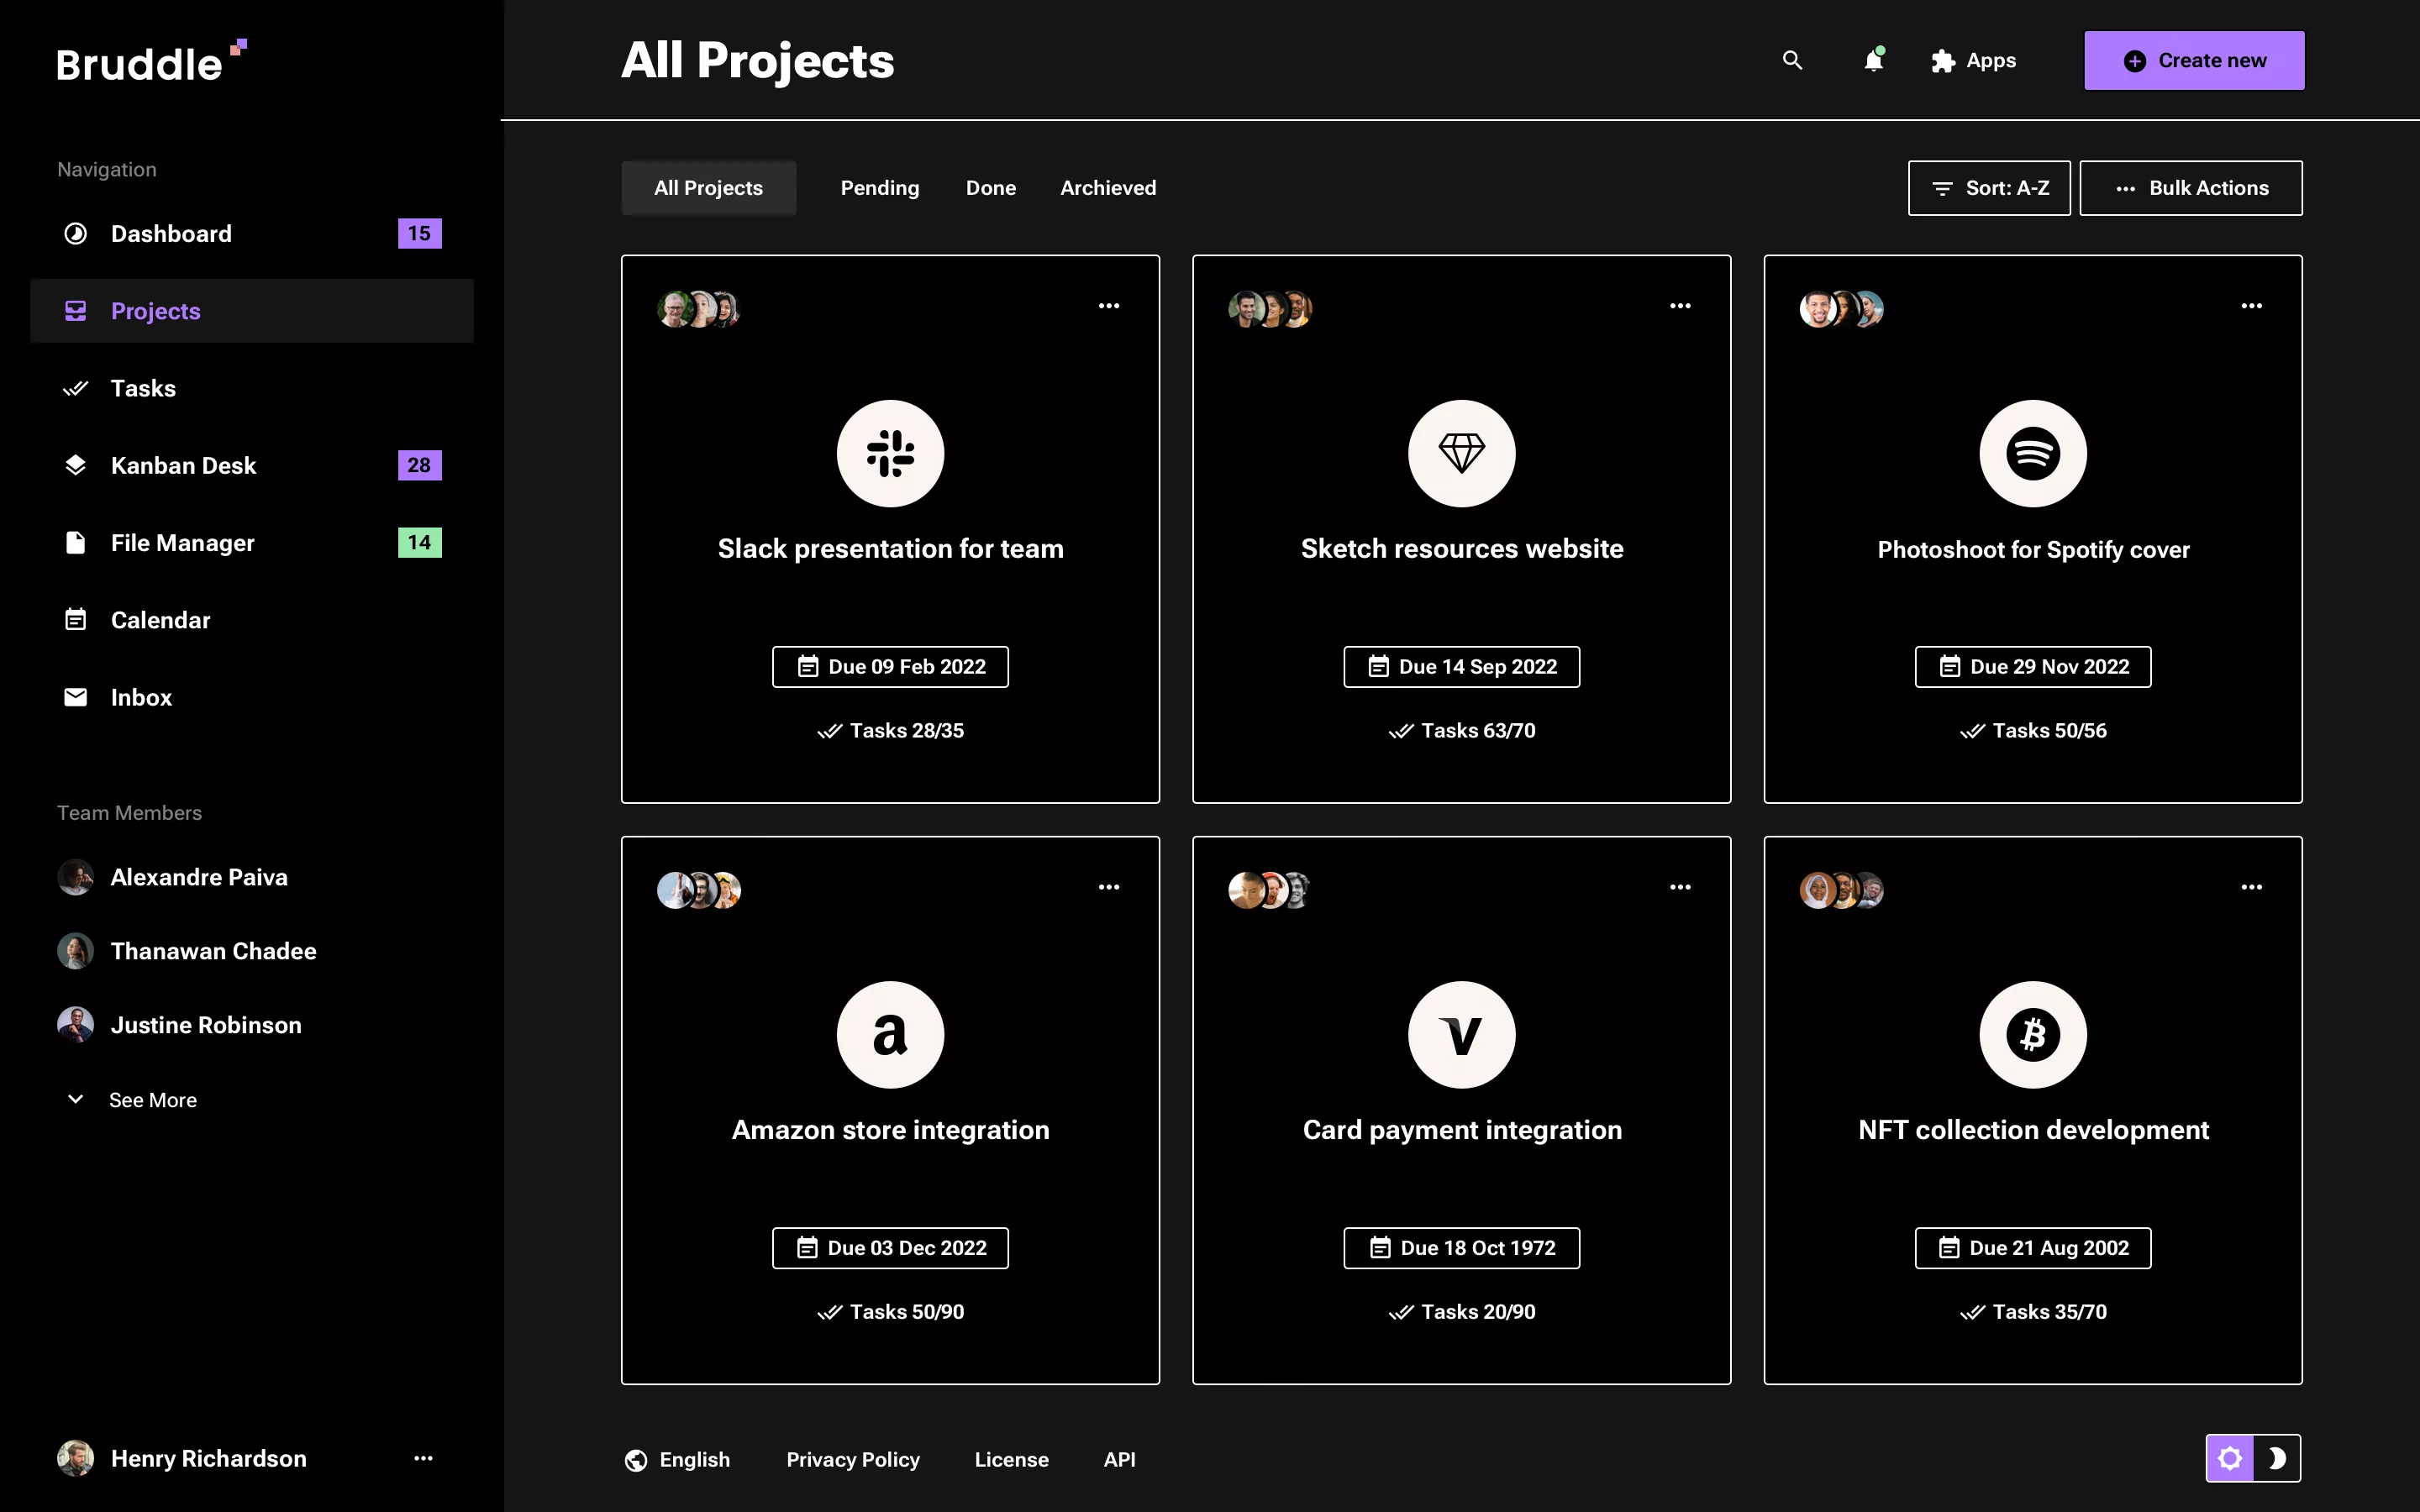This screenshot has height=1512, width=2420.
Task: Click the Create new button
Action: tap(2193, 60)
